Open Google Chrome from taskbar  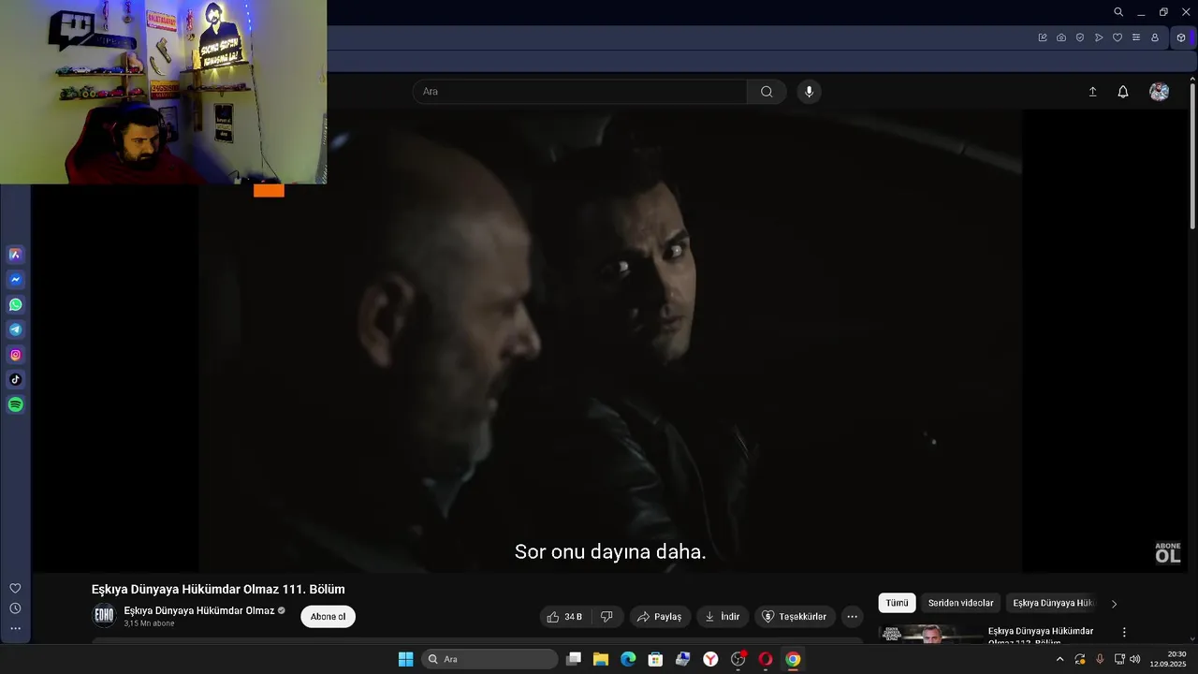[793, 659]
